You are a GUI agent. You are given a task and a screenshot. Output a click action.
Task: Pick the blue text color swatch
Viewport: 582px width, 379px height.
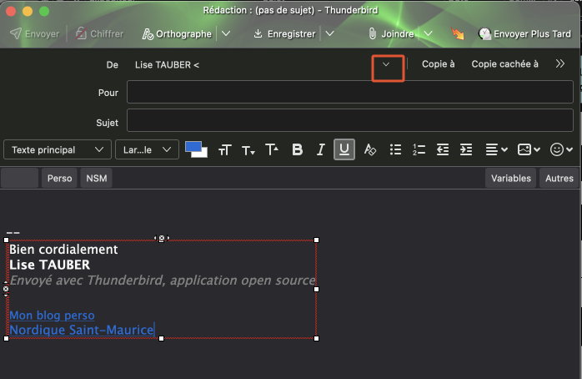pyautogui.click(x=193, y=147)
